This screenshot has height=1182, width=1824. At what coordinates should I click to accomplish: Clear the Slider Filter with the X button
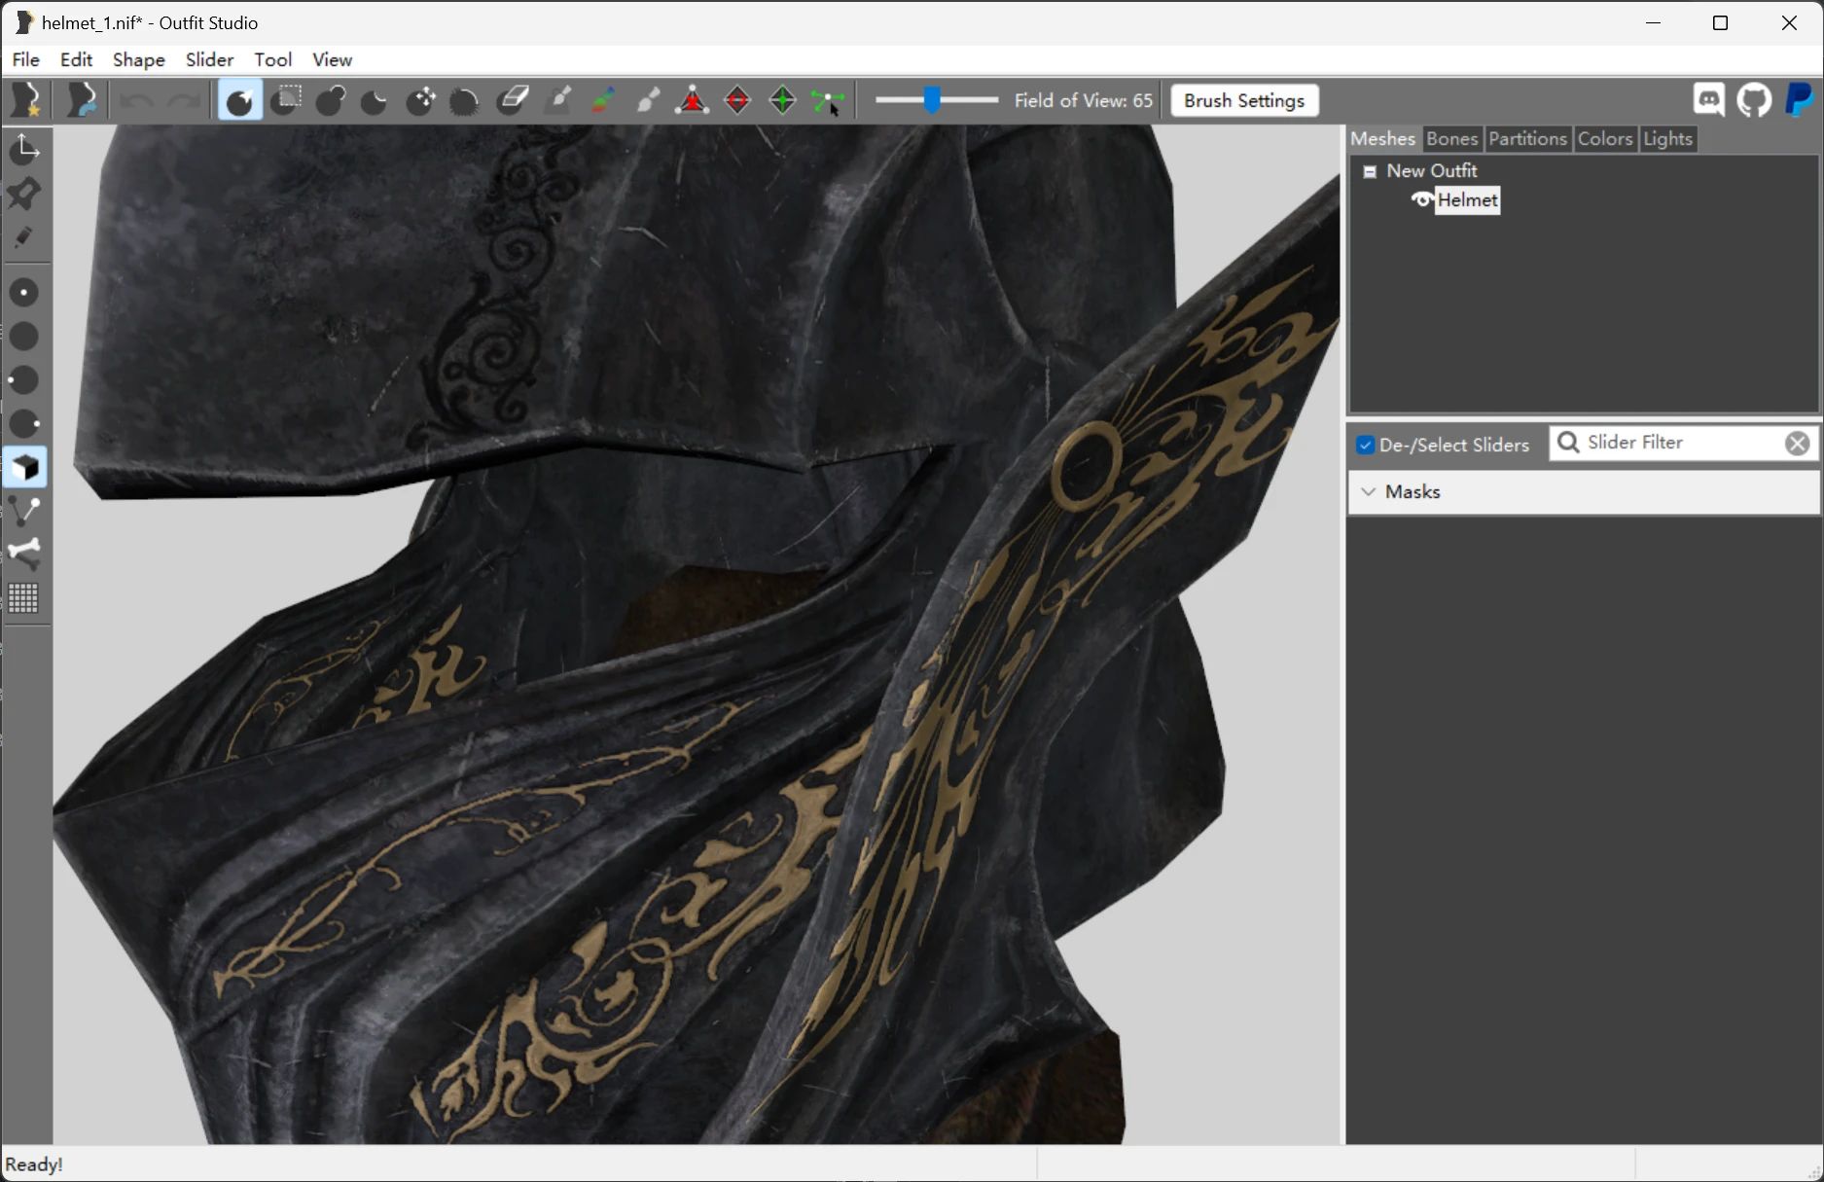[1797, 443]
